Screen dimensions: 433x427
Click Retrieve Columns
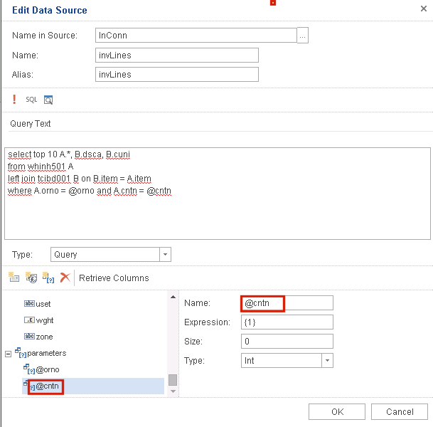pos(114,278)
